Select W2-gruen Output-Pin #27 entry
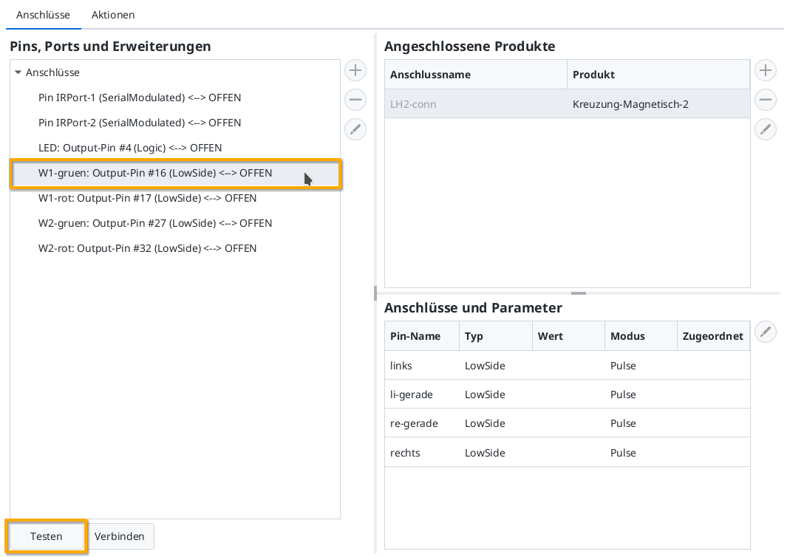Screen dimensions: 787x557 click(155, 223)
